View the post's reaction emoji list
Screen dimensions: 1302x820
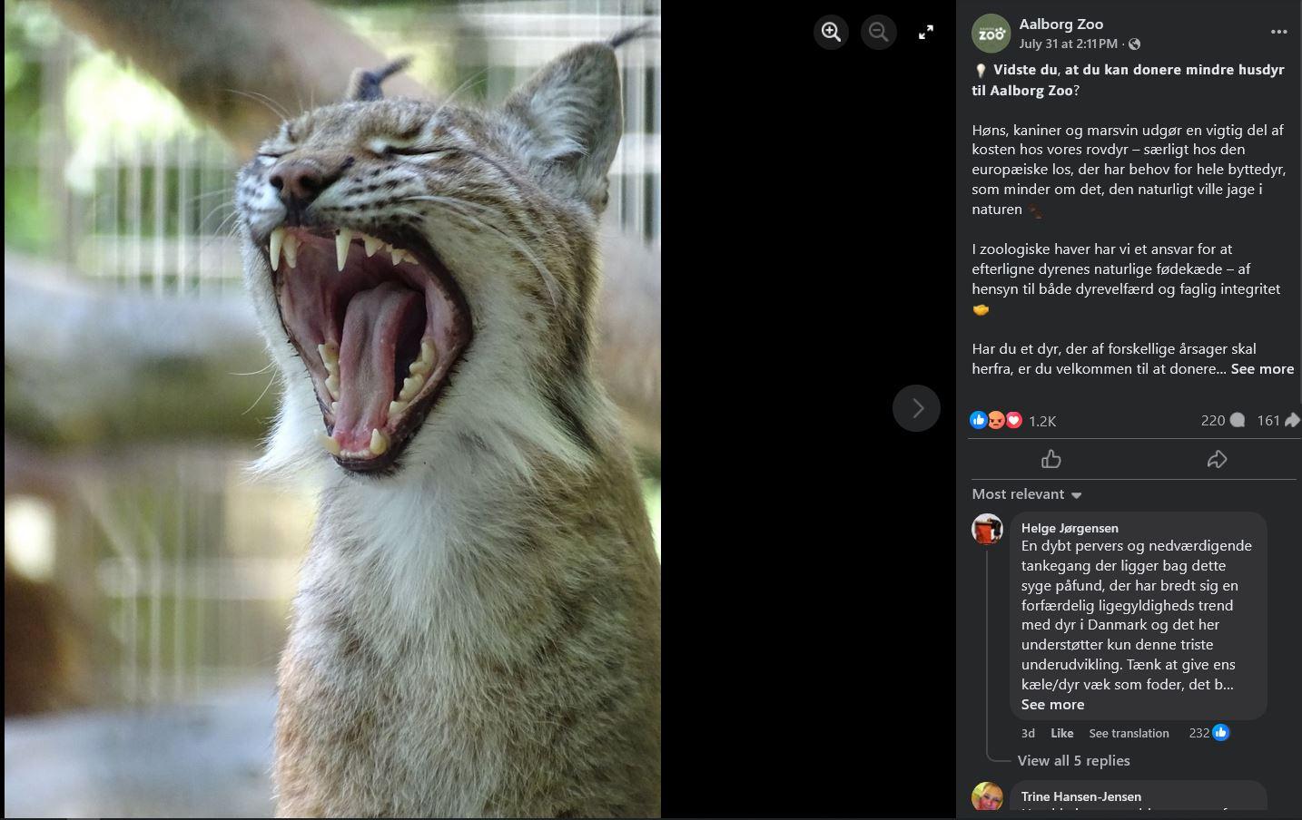coord(996,420)
